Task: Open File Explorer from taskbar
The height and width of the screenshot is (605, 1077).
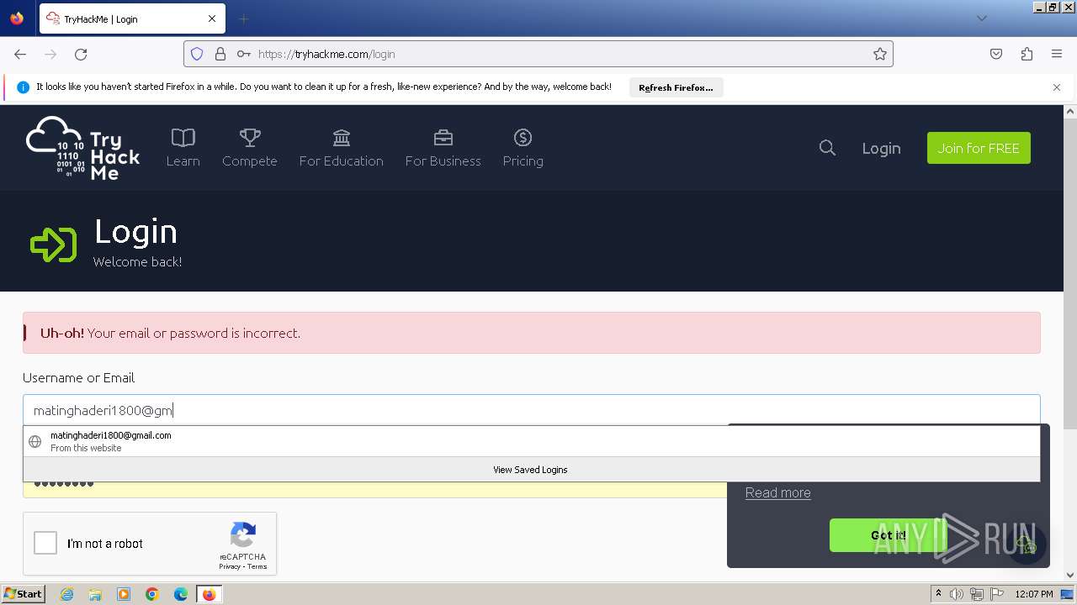Action: pyautogui.click(x=95, y=594)
